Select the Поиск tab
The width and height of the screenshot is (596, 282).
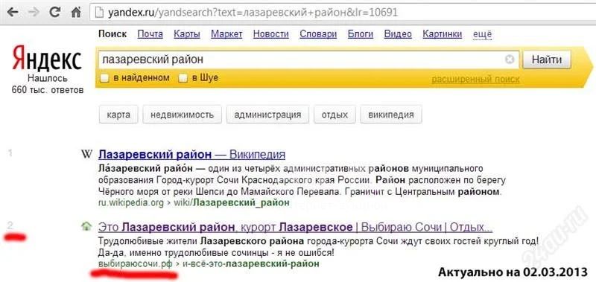click(x=112, y=34)
